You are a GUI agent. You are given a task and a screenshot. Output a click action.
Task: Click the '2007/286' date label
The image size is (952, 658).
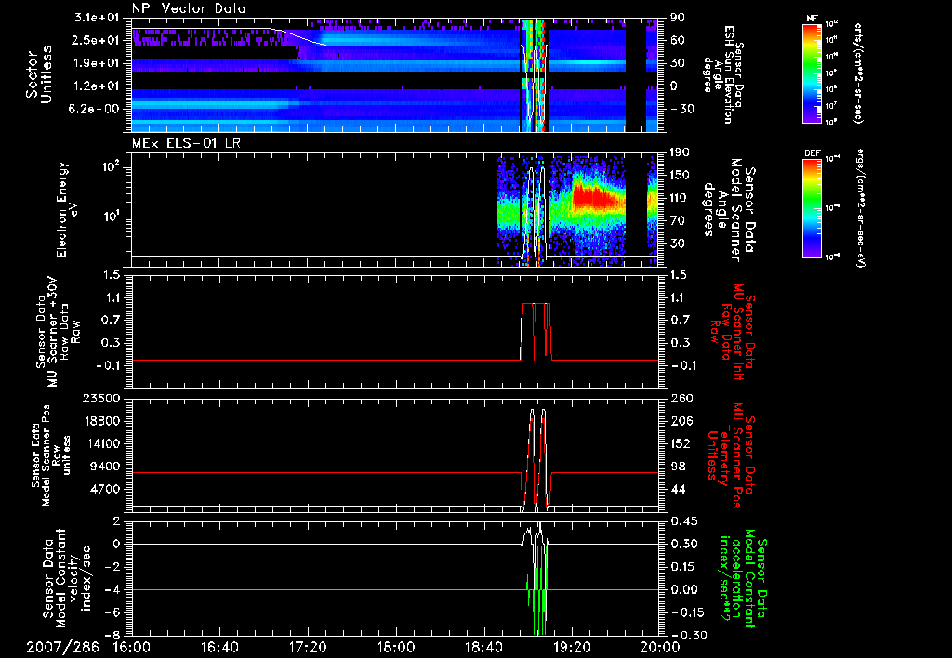point(62,647)
